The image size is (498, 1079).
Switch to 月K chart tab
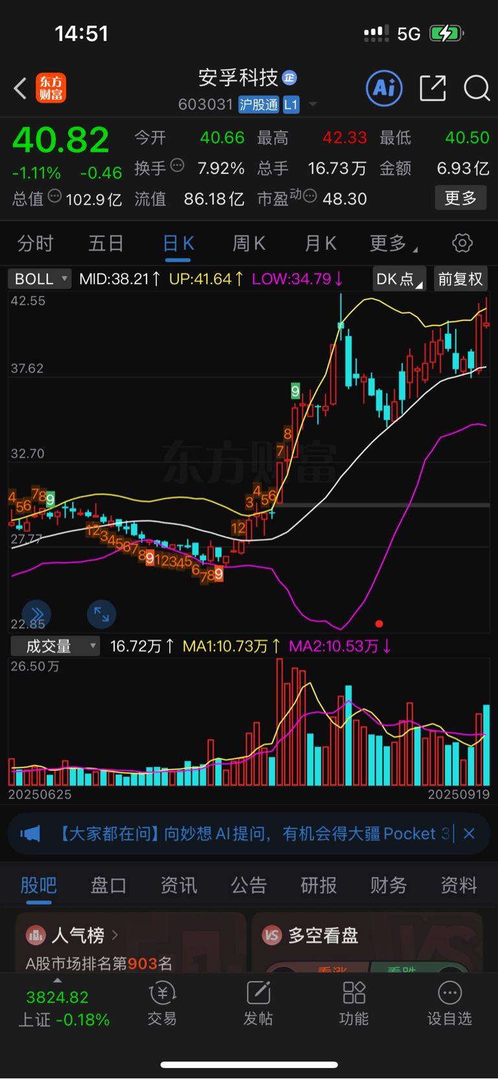point(320,243)
